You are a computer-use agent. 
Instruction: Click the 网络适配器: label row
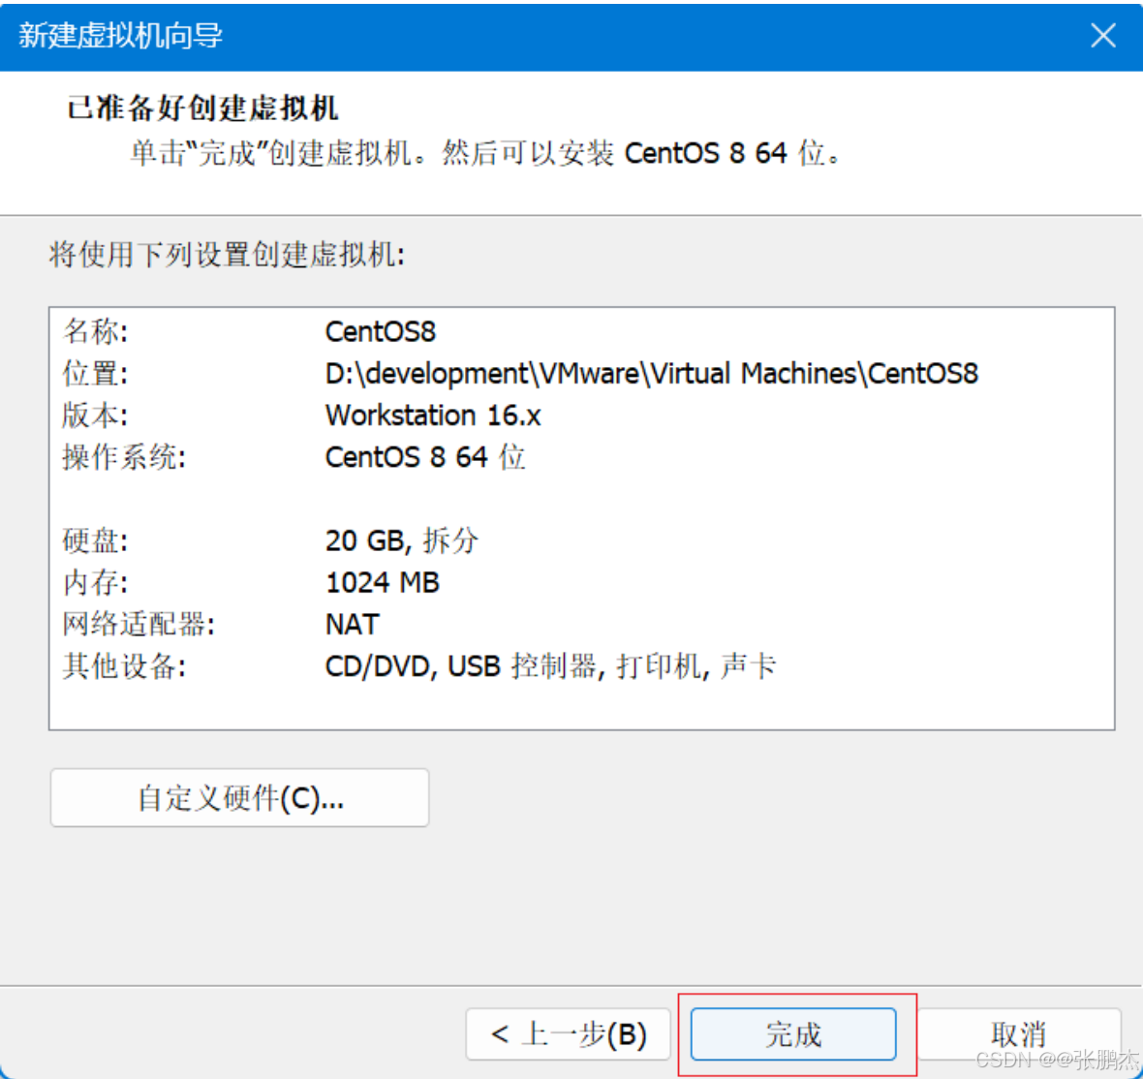pos(139,624)
